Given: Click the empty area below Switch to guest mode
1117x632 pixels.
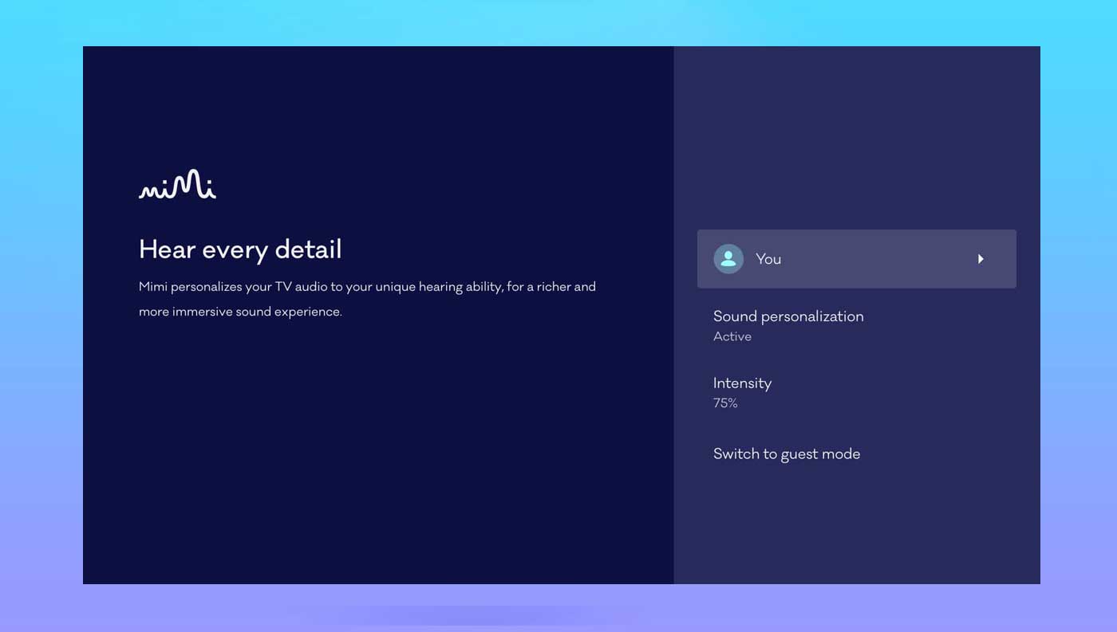Looking at the screenshot, I should coord(856,526).
